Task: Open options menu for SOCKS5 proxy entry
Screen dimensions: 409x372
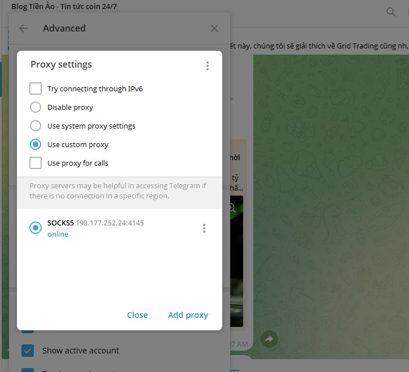Action: tap(204, 228)
